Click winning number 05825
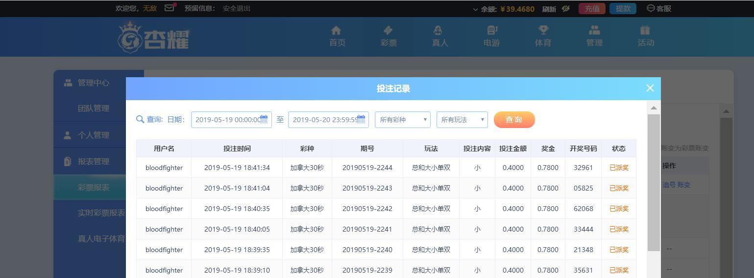Screen dimensions: 754x278 [x=583, y=188]
